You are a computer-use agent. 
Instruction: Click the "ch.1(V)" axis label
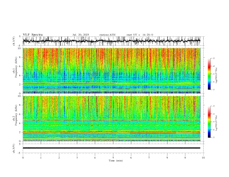(14, 41)
